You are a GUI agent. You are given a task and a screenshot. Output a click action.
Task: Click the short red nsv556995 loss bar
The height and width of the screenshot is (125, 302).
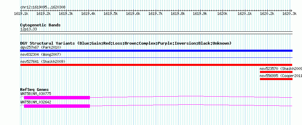coord(276,79)
